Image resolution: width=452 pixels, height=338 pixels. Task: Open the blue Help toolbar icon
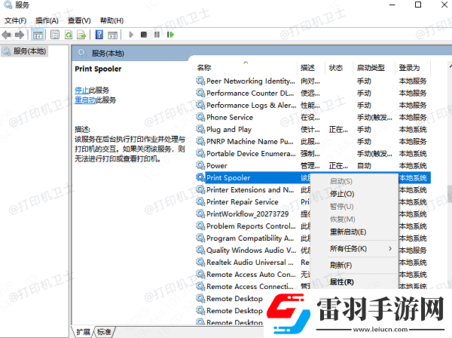tap(99, 35)
